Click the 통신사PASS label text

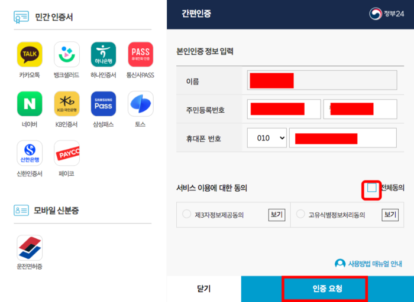140,75
